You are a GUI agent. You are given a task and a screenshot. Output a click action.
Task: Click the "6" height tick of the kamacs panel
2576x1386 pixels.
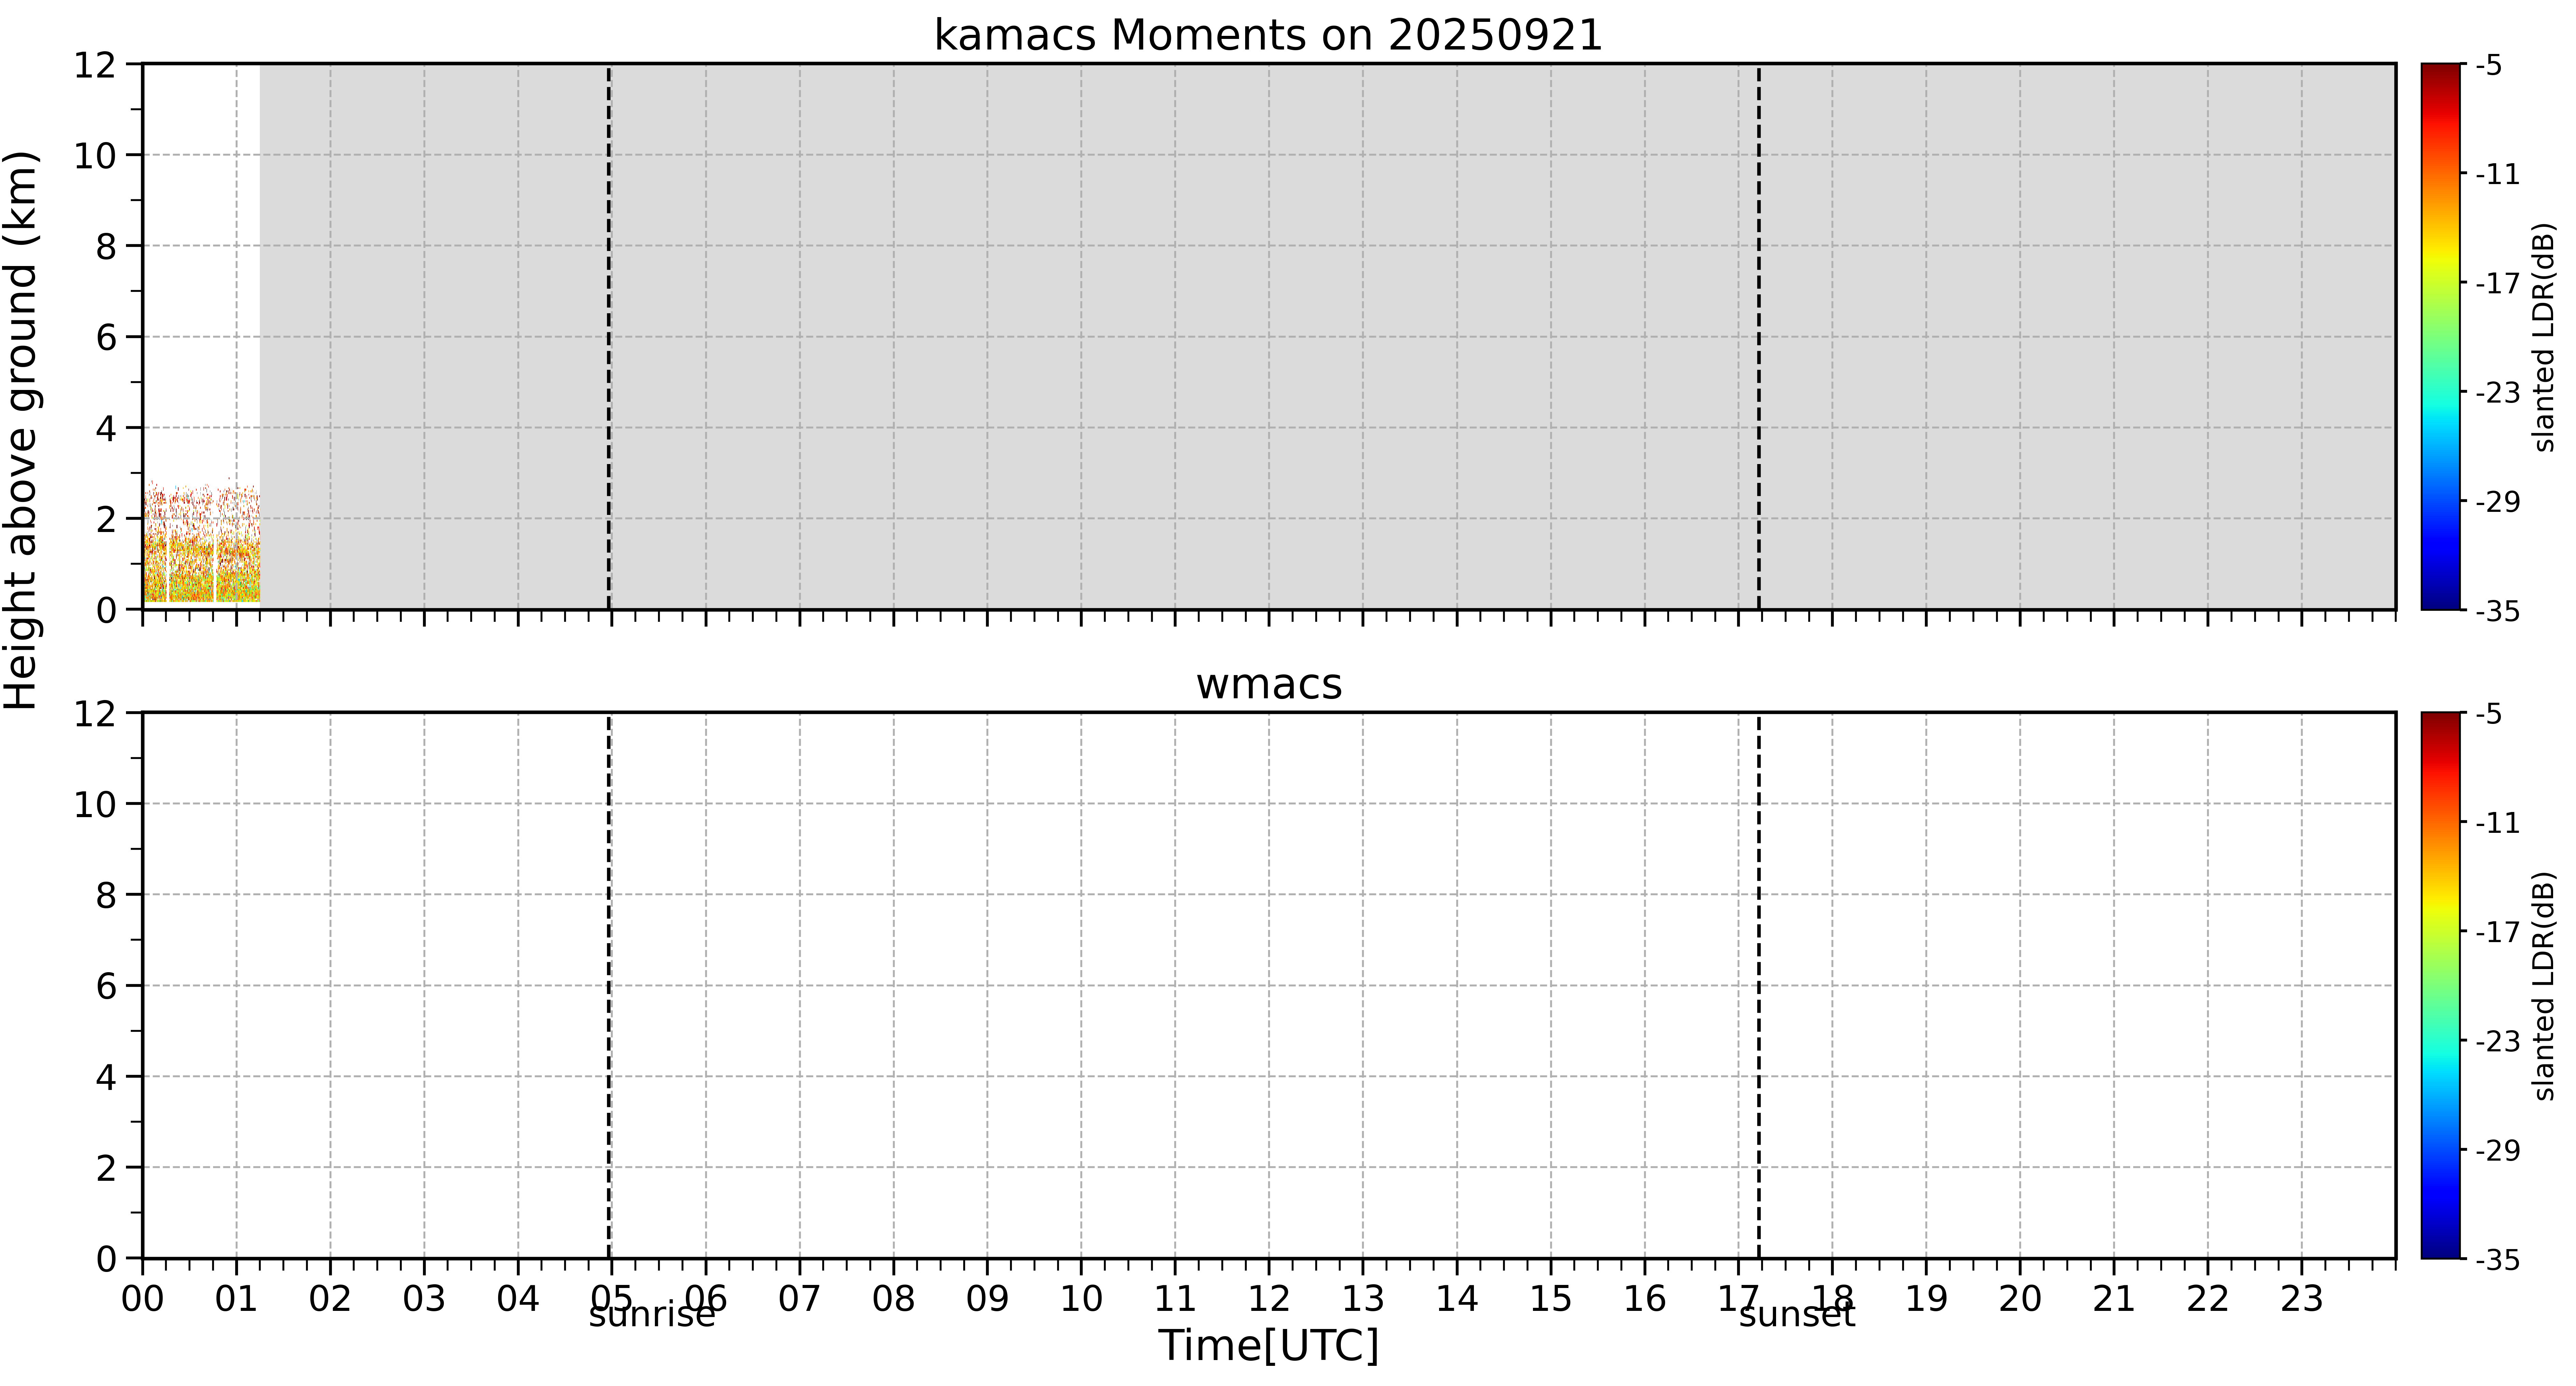click(106, 338)
